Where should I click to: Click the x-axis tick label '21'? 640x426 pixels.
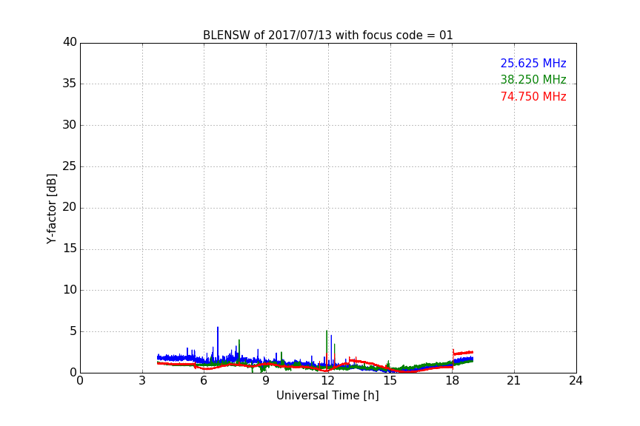[x=514, y=381]
